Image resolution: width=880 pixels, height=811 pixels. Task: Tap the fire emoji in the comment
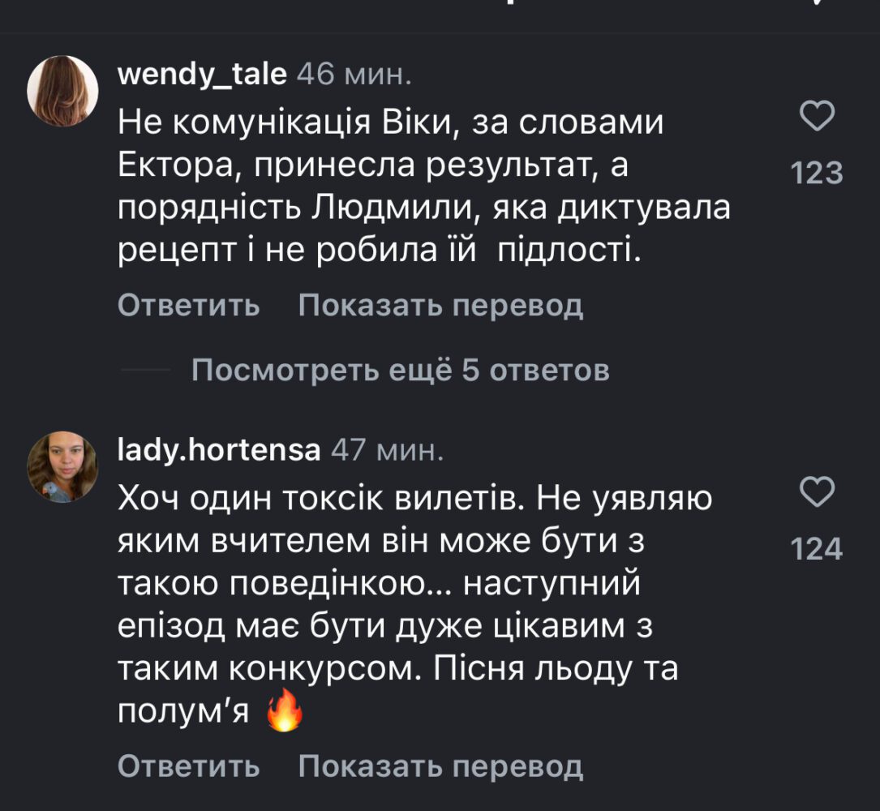pyautogui.click(x=285, y=715)
